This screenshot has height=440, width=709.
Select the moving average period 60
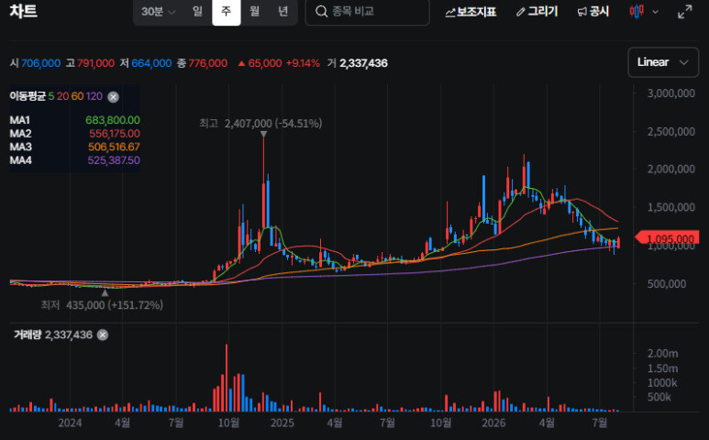pyautogui.click(x=77, y=96)
